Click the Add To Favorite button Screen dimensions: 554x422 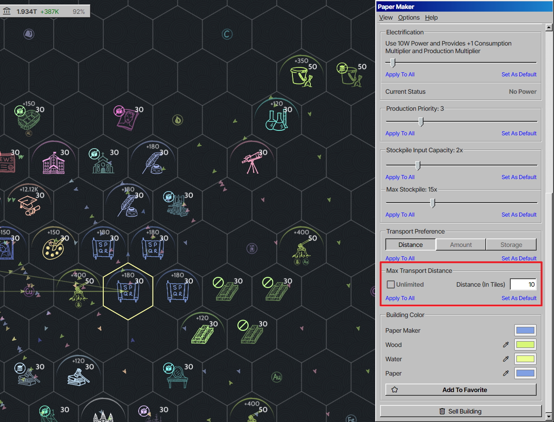click(x=461, y=390)
